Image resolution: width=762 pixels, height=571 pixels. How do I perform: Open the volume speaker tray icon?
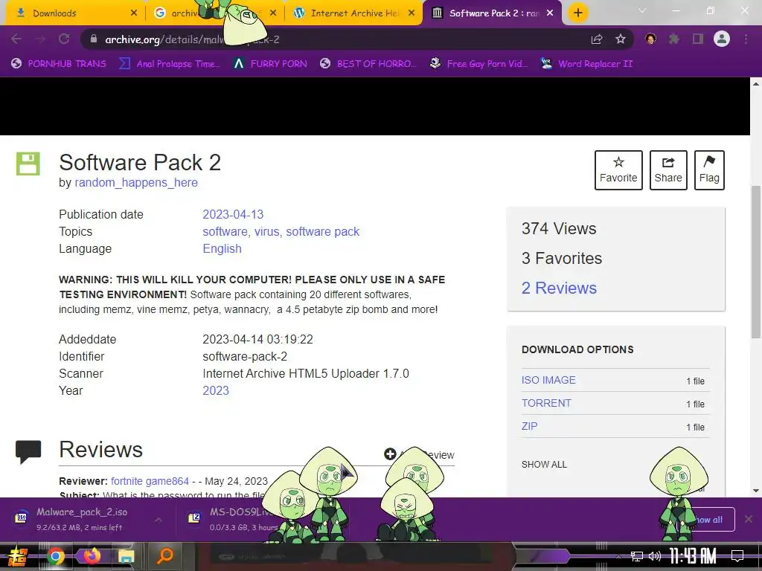[655, 556]
